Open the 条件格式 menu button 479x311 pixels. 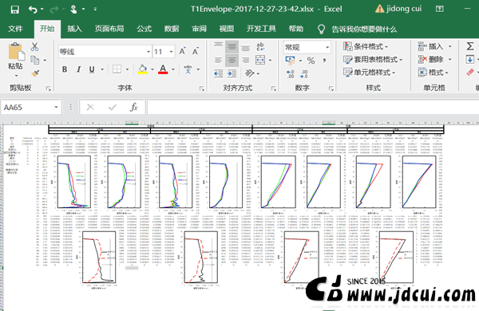point(366,46)
